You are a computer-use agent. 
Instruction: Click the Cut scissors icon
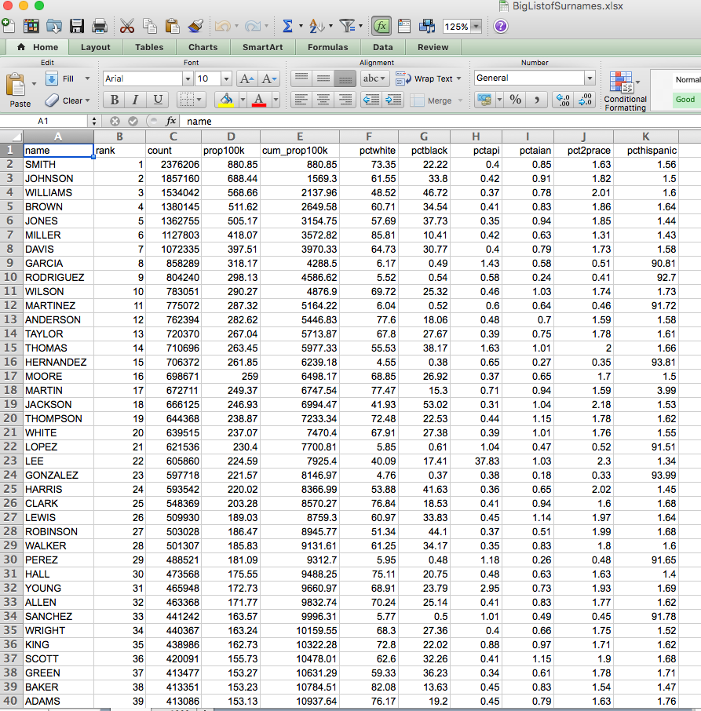point(127,27)
